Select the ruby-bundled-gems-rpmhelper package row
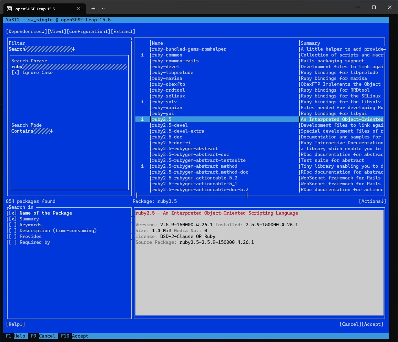Image resolution: width=398 pixels, height=342 pixels. (x=260, y=49)
